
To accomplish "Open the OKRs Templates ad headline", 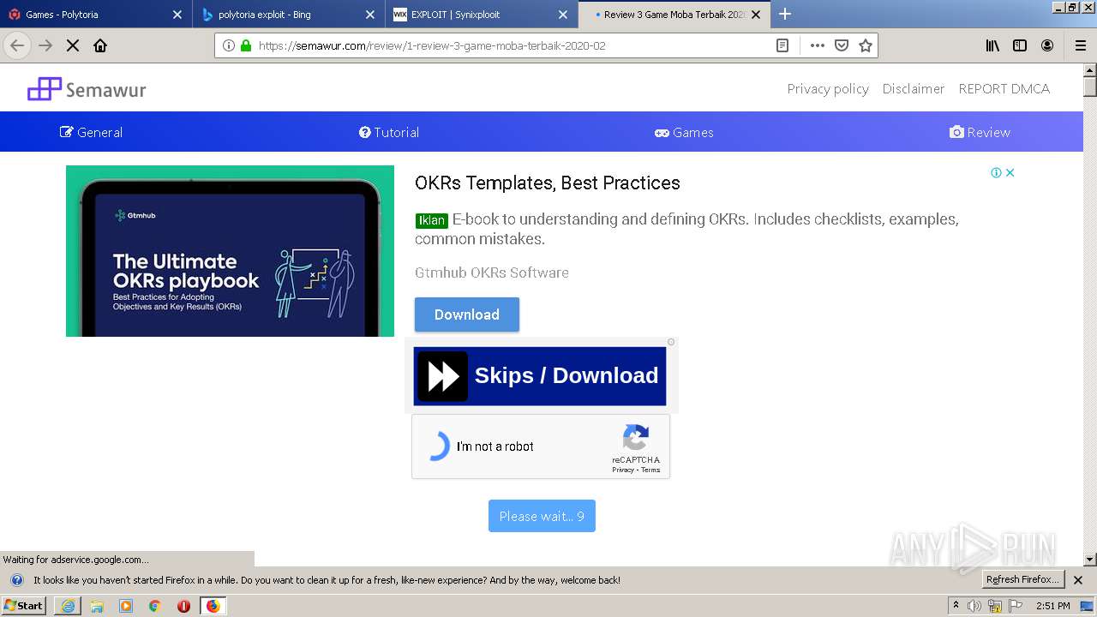I will click(548, 183).
